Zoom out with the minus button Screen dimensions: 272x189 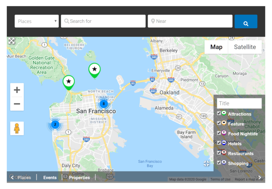coord(17,104)
